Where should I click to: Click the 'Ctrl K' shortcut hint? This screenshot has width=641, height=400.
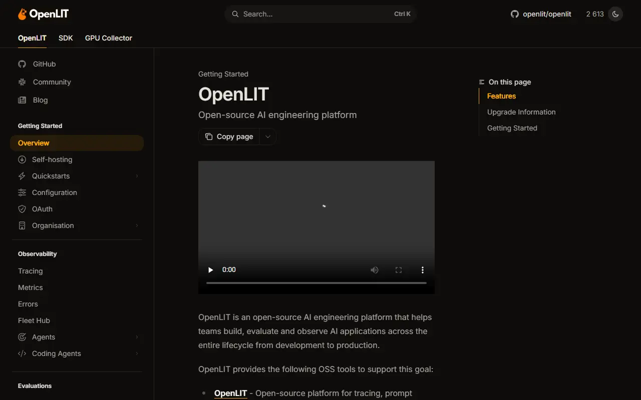(x=402, y=14)
